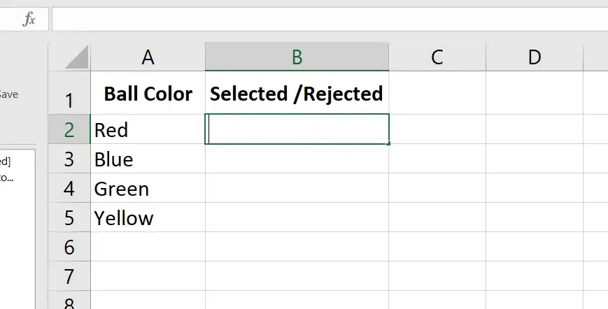The width and height of the screenshot is (608, 309).
Task: Select column D header
Action: tap(535, 57)
